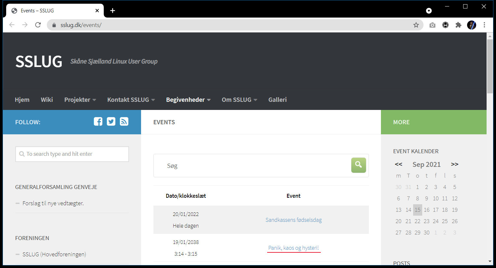Viewport: 496px width, 268px height.
Task: Expand the Begivenheder menu
Action: click(188, 100)
